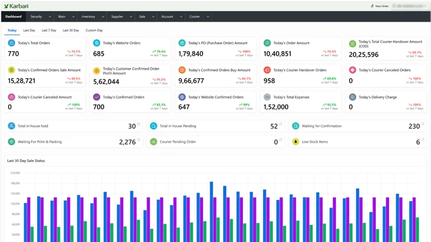431x242 pixels.
Task: Click PO amount value 1,79,840
Action: 191,54
